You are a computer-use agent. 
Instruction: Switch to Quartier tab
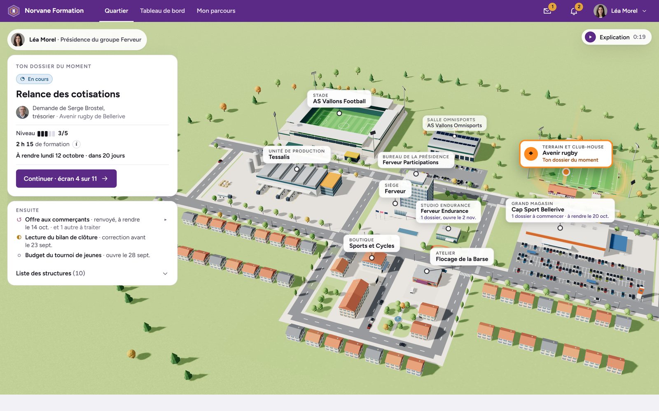tap(116, 11)
